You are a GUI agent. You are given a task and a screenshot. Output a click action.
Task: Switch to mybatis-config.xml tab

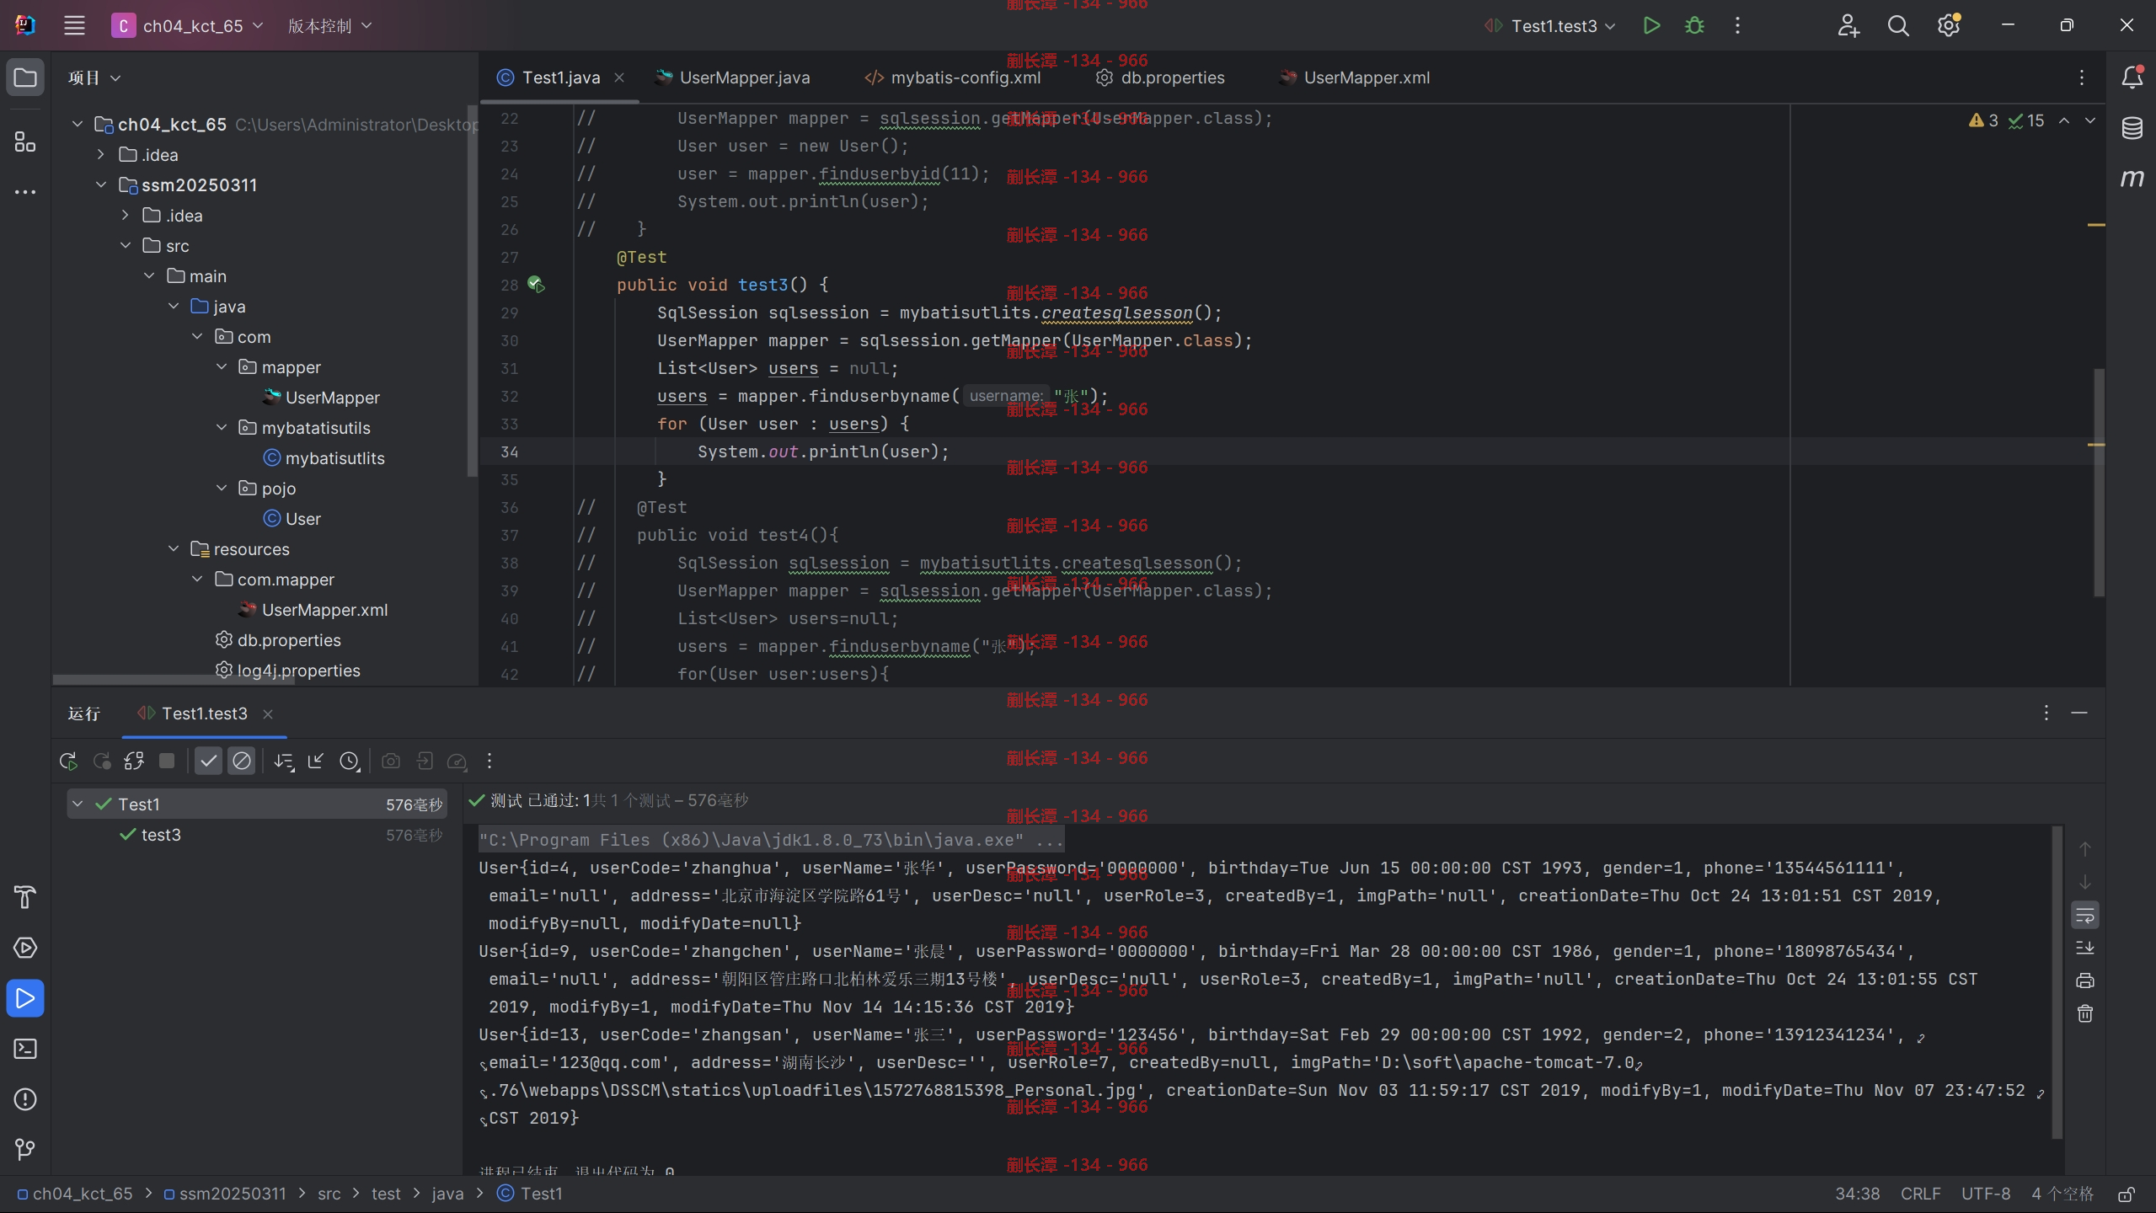(x=953, y=77)
